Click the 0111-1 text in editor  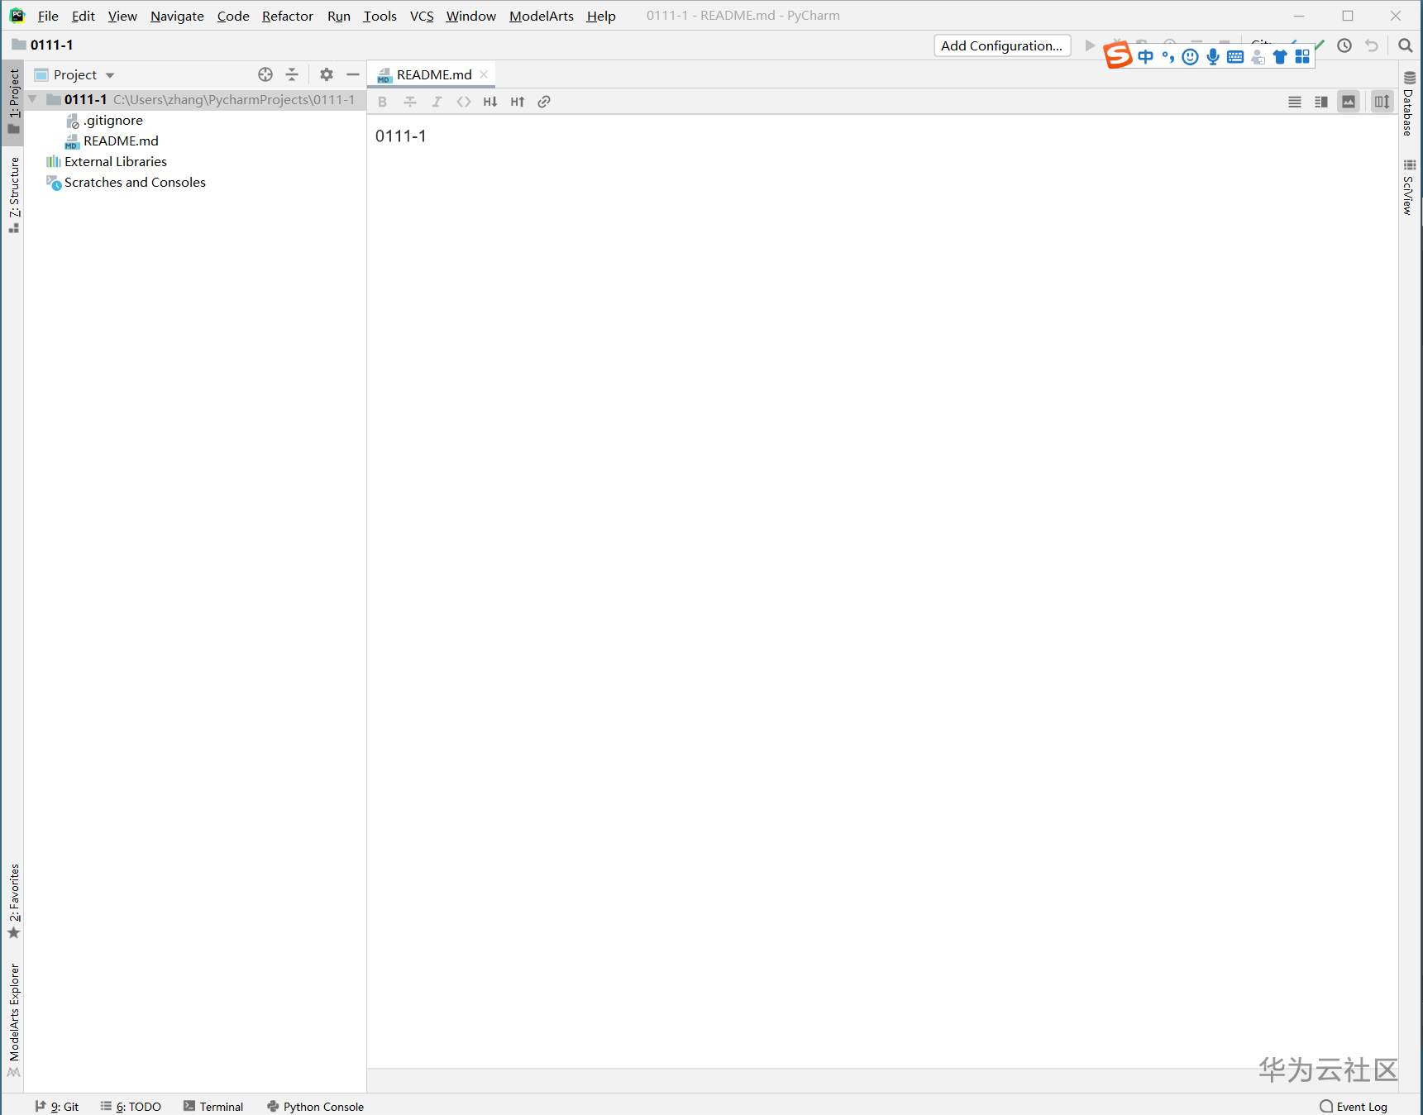pos(401,136)
